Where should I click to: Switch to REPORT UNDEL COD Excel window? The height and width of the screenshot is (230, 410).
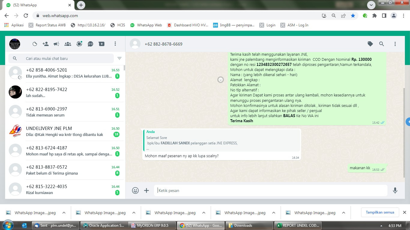point(298,226)
